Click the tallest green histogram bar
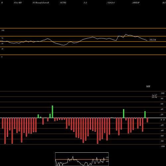166x166 pixels. coord(52,112)
